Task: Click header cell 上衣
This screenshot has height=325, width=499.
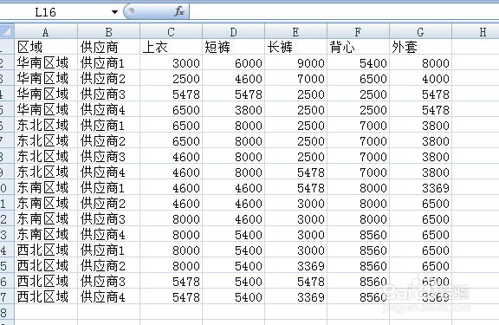Action: 171,47
